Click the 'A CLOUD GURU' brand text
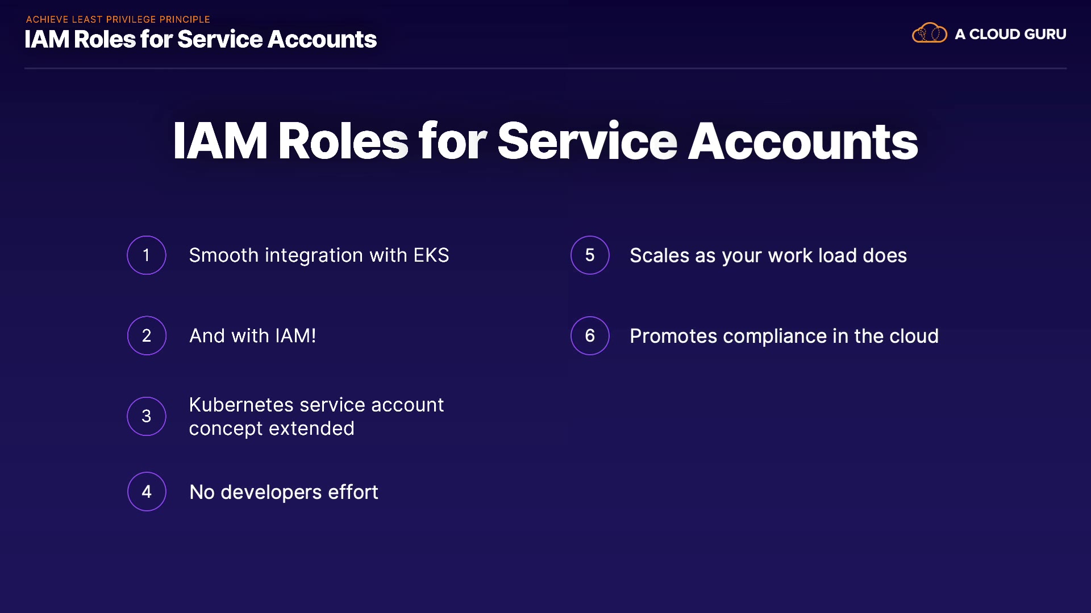The image size is (1091, 613). point(1010,34)
